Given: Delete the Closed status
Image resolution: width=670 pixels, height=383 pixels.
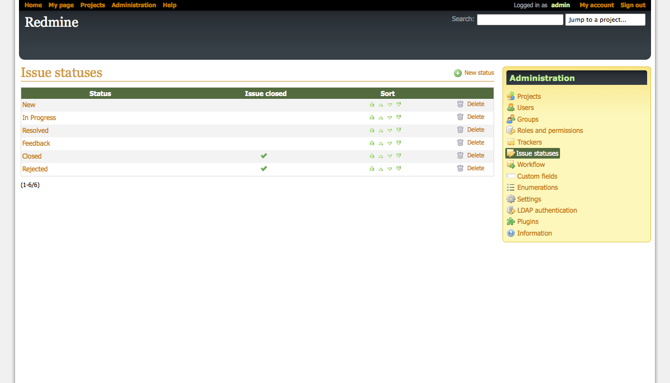Looking at the screenshot, I should click(x=471, y=155).
